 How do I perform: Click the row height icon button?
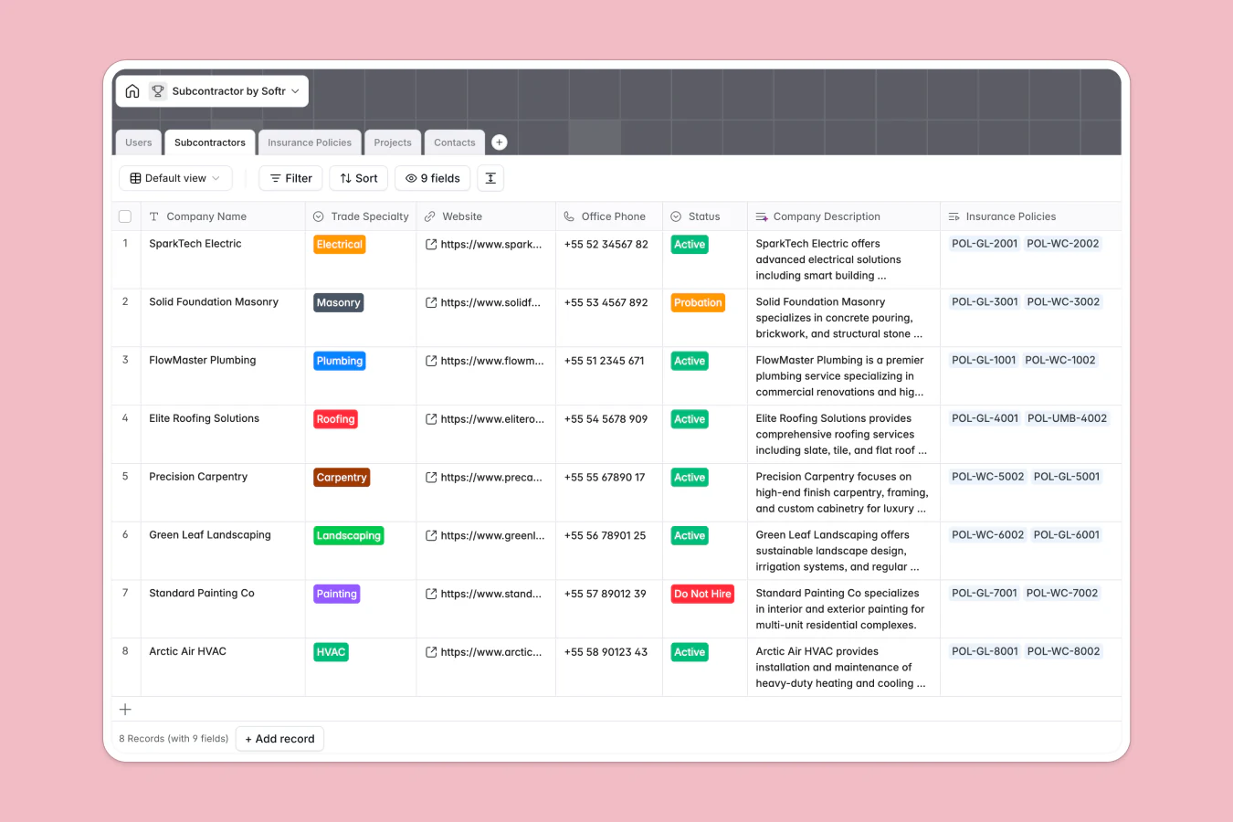(490, 178)
